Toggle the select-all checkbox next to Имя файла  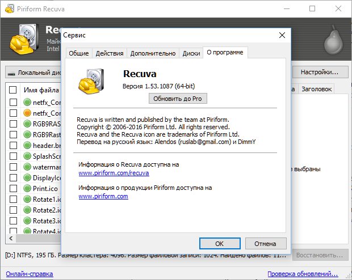tap(13, 90)
